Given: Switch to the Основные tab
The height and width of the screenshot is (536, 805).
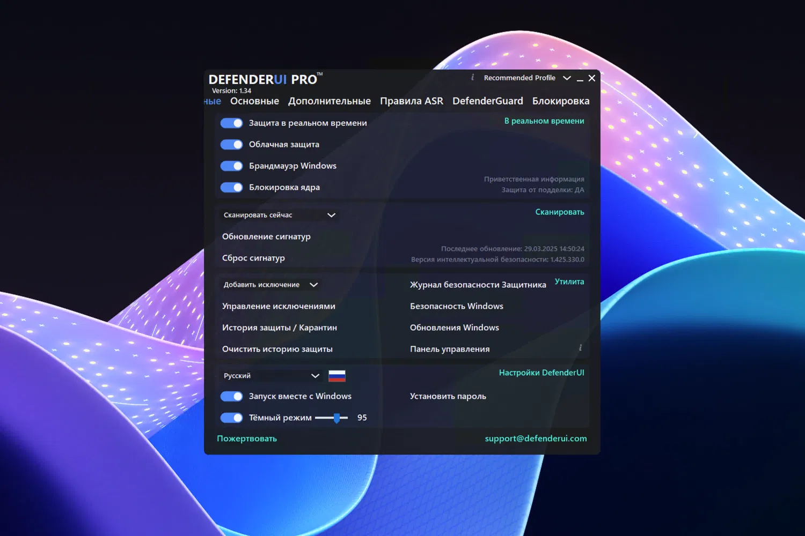Looking at the screenshot, I should click(254, 101).
